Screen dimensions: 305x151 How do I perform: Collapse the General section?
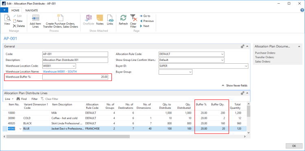[x=247, y=46]
